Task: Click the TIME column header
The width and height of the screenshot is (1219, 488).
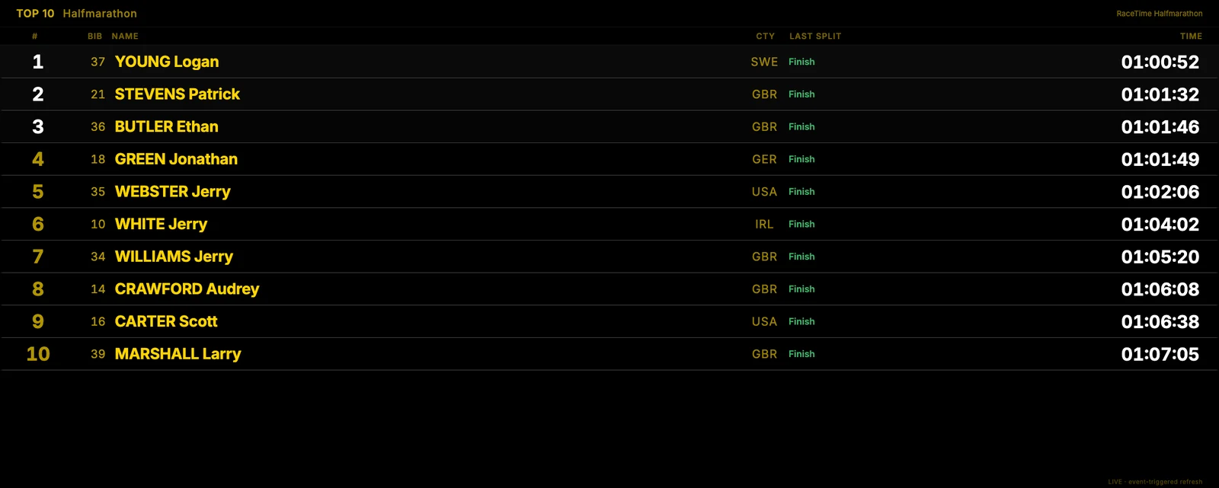Action: click(x=1191, y=37)
